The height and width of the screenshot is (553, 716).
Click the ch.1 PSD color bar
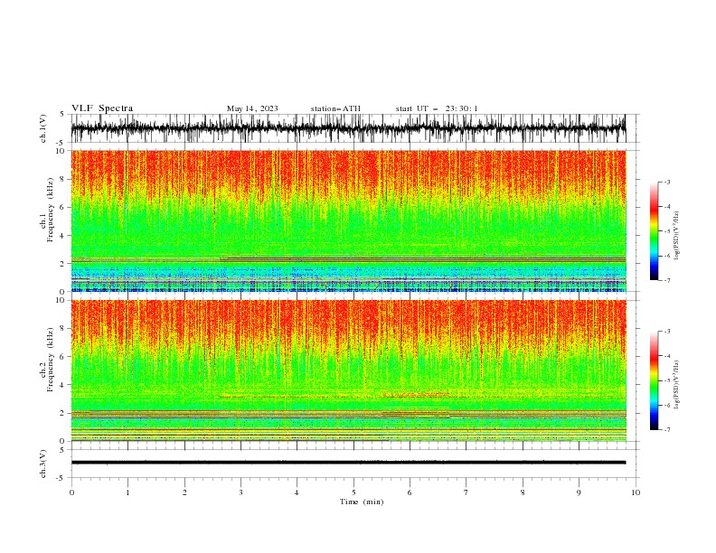tap(655, 231)
